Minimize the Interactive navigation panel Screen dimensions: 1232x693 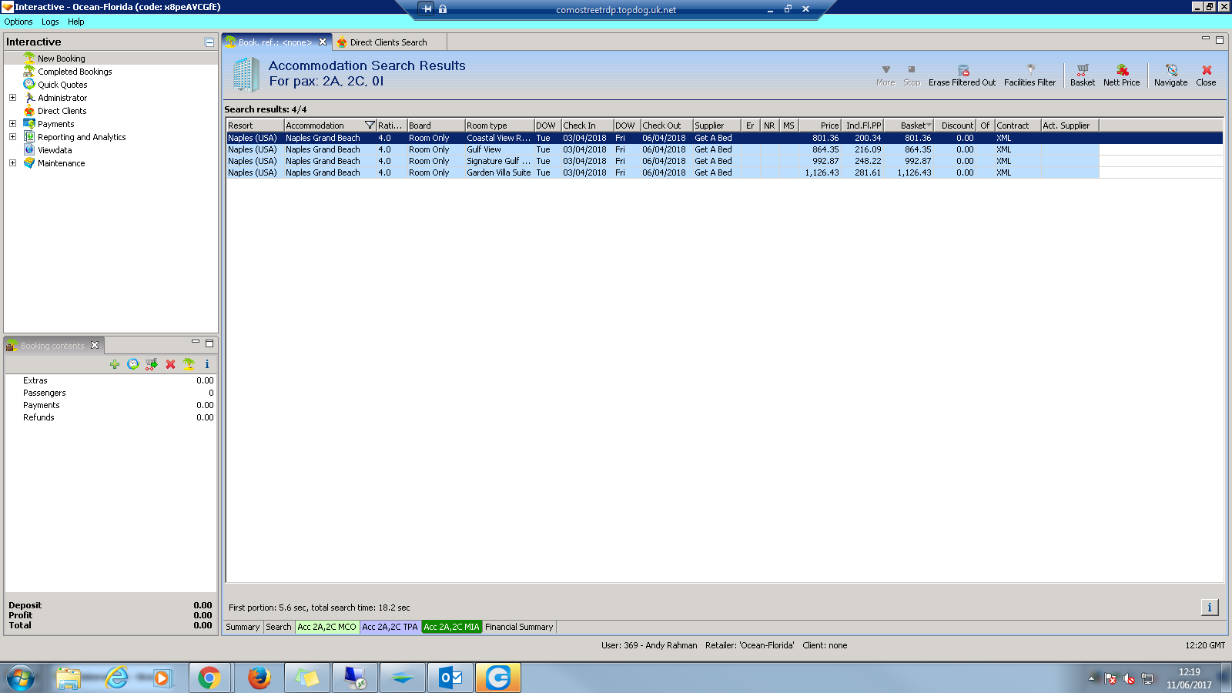click(x=209, y=42)
